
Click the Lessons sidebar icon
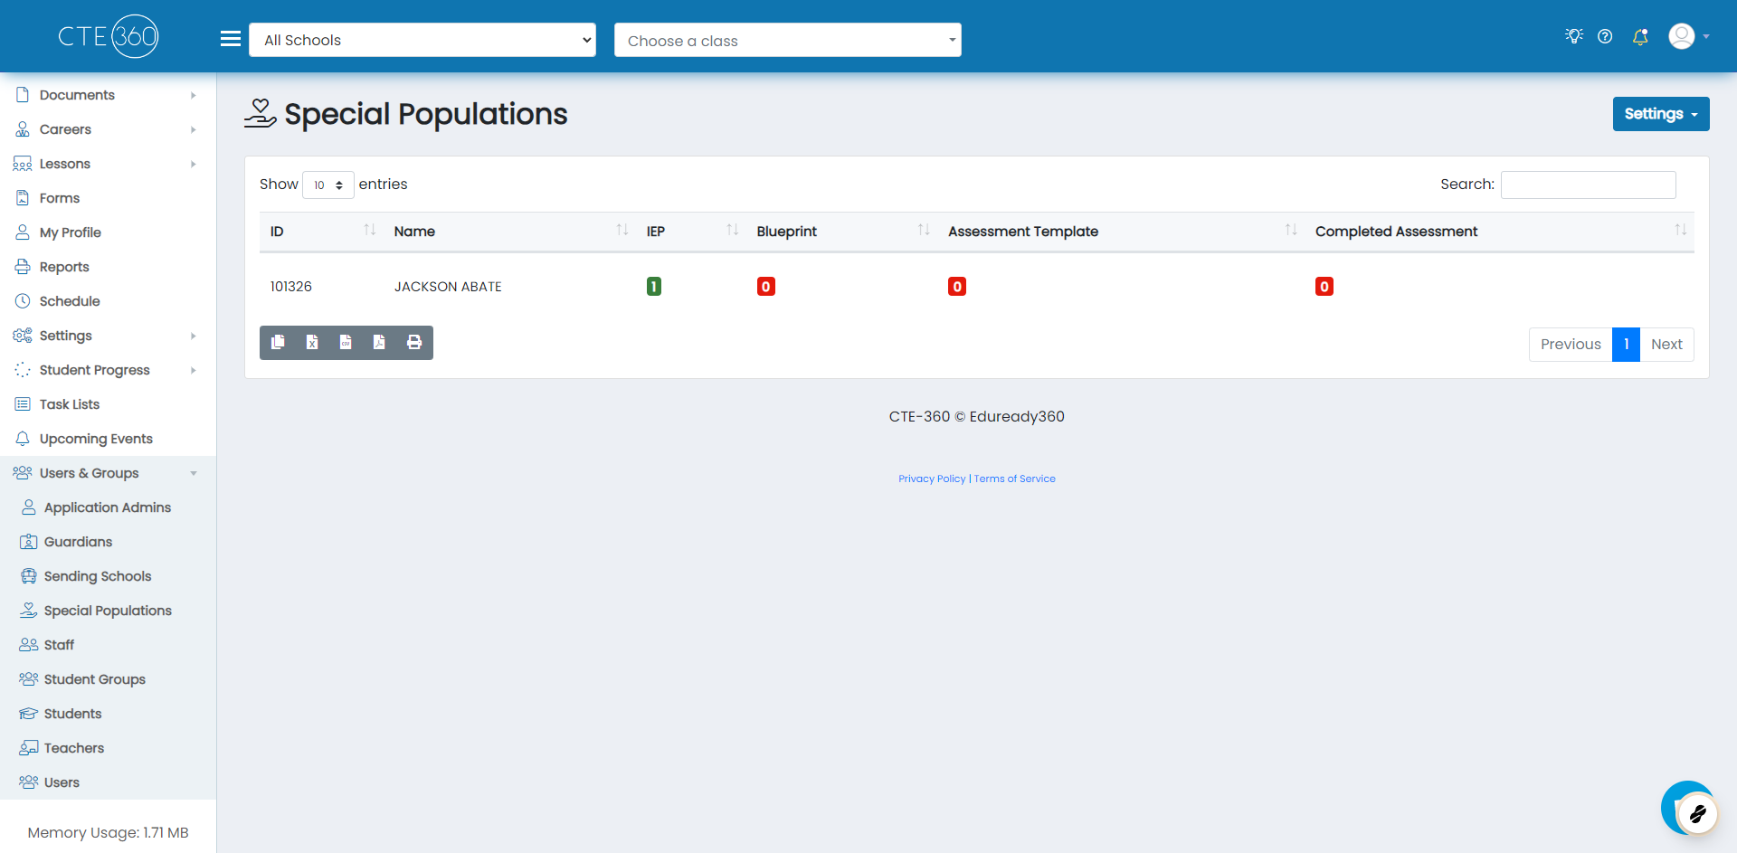point(23,164)
